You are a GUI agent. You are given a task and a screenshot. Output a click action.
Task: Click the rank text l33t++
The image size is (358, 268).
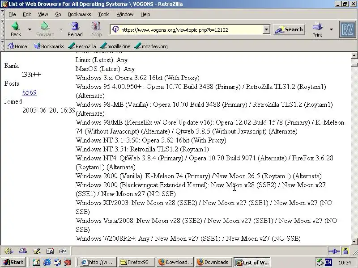tap(31, 75)
